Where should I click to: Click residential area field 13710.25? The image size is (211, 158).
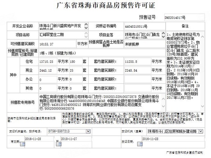click(48, 61)
